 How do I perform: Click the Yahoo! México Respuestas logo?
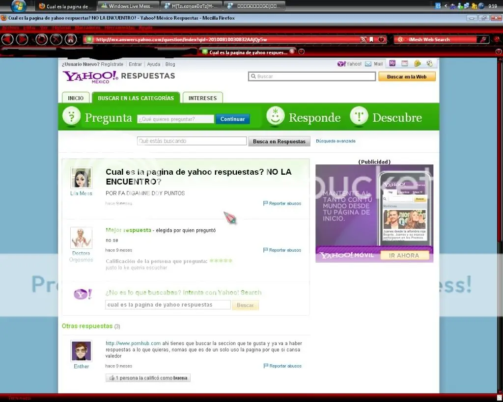point(119,77)
